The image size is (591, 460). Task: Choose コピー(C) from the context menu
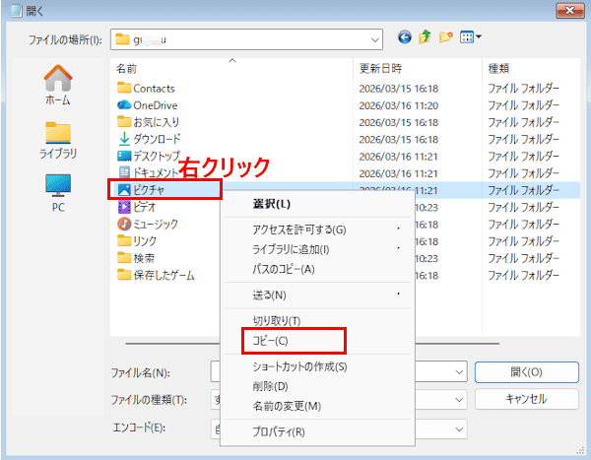tap(271, 341)
